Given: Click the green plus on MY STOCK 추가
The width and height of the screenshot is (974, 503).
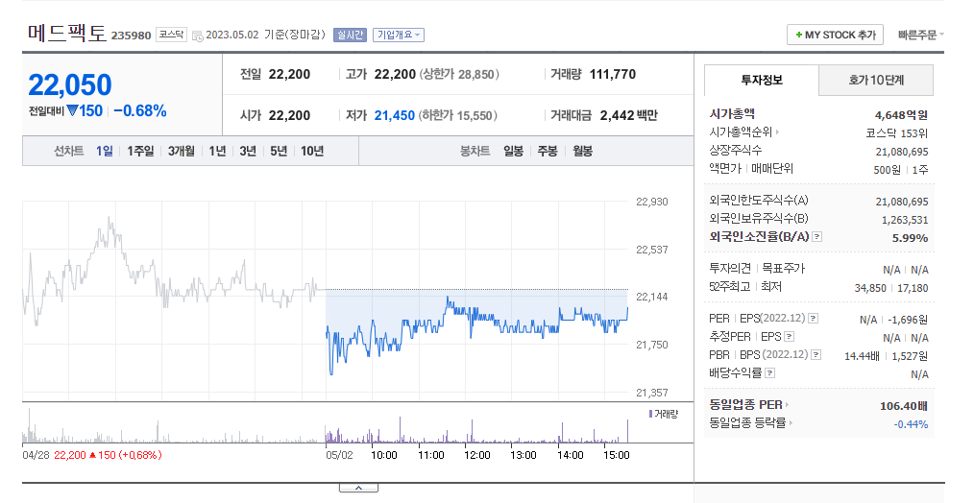Looking at the screenshot, I should (799, 35).
